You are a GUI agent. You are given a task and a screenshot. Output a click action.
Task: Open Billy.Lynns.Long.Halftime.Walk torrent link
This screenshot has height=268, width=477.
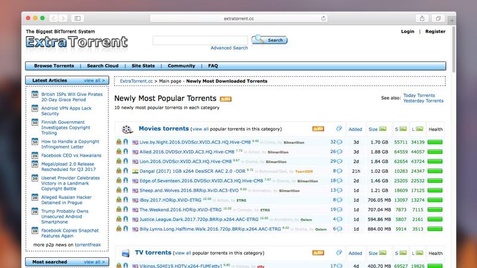point(210,229)
